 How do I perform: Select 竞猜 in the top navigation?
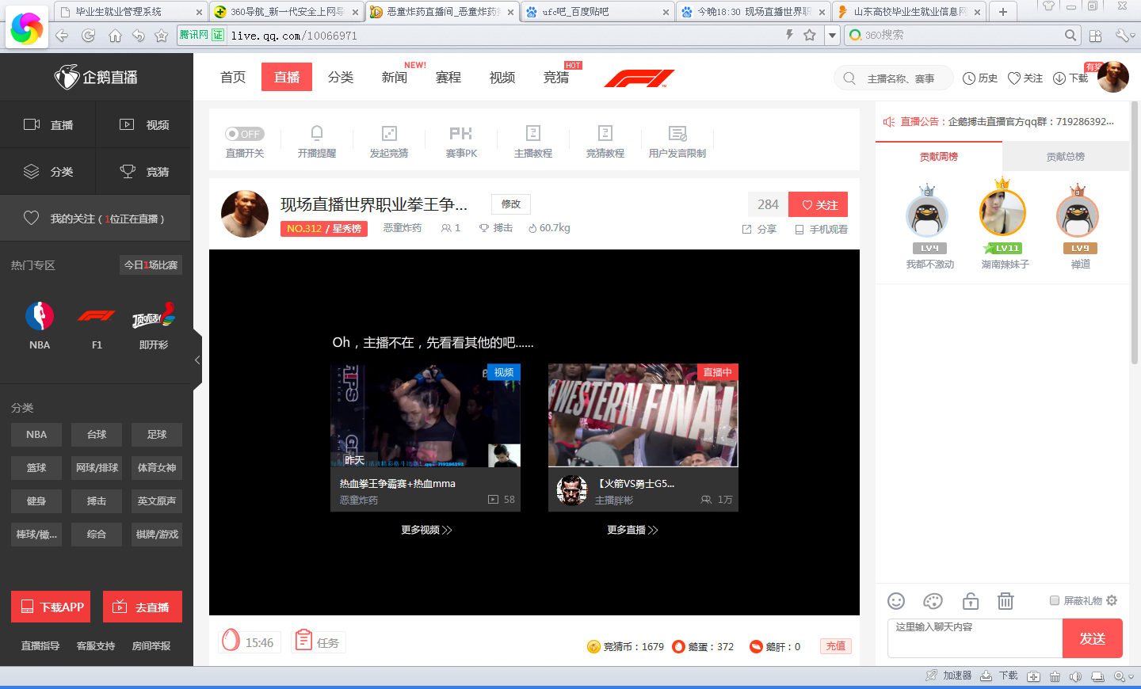[x=556, y=77]
